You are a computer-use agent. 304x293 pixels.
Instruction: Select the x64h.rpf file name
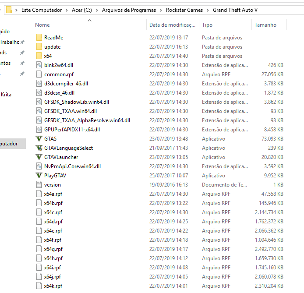pyautogui.click(x=53, y=258)
